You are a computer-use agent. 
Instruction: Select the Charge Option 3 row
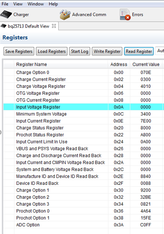(83, 204)
